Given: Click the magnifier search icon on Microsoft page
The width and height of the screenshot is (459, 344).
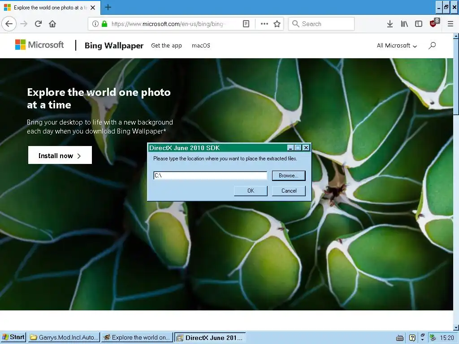Looking at the screenshot, I should 432,45.
